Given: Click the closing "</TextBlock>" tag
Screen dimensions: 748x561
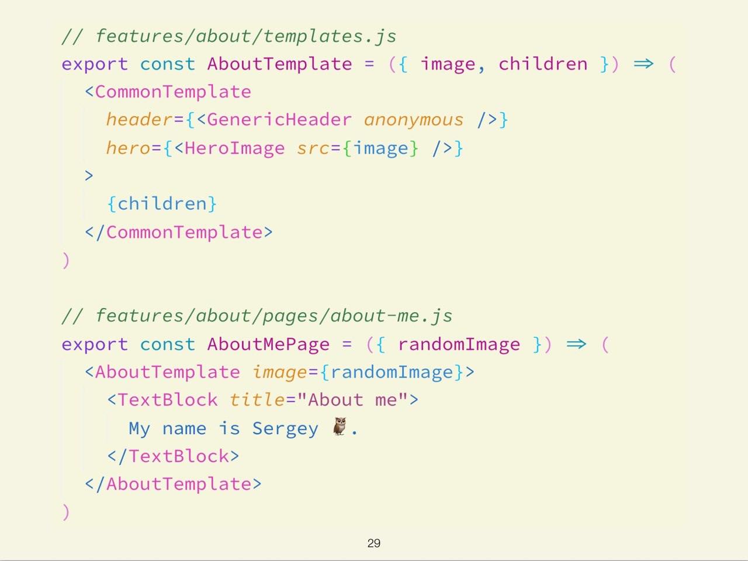Looking at the screenshot, I should [x=173, y=456].
